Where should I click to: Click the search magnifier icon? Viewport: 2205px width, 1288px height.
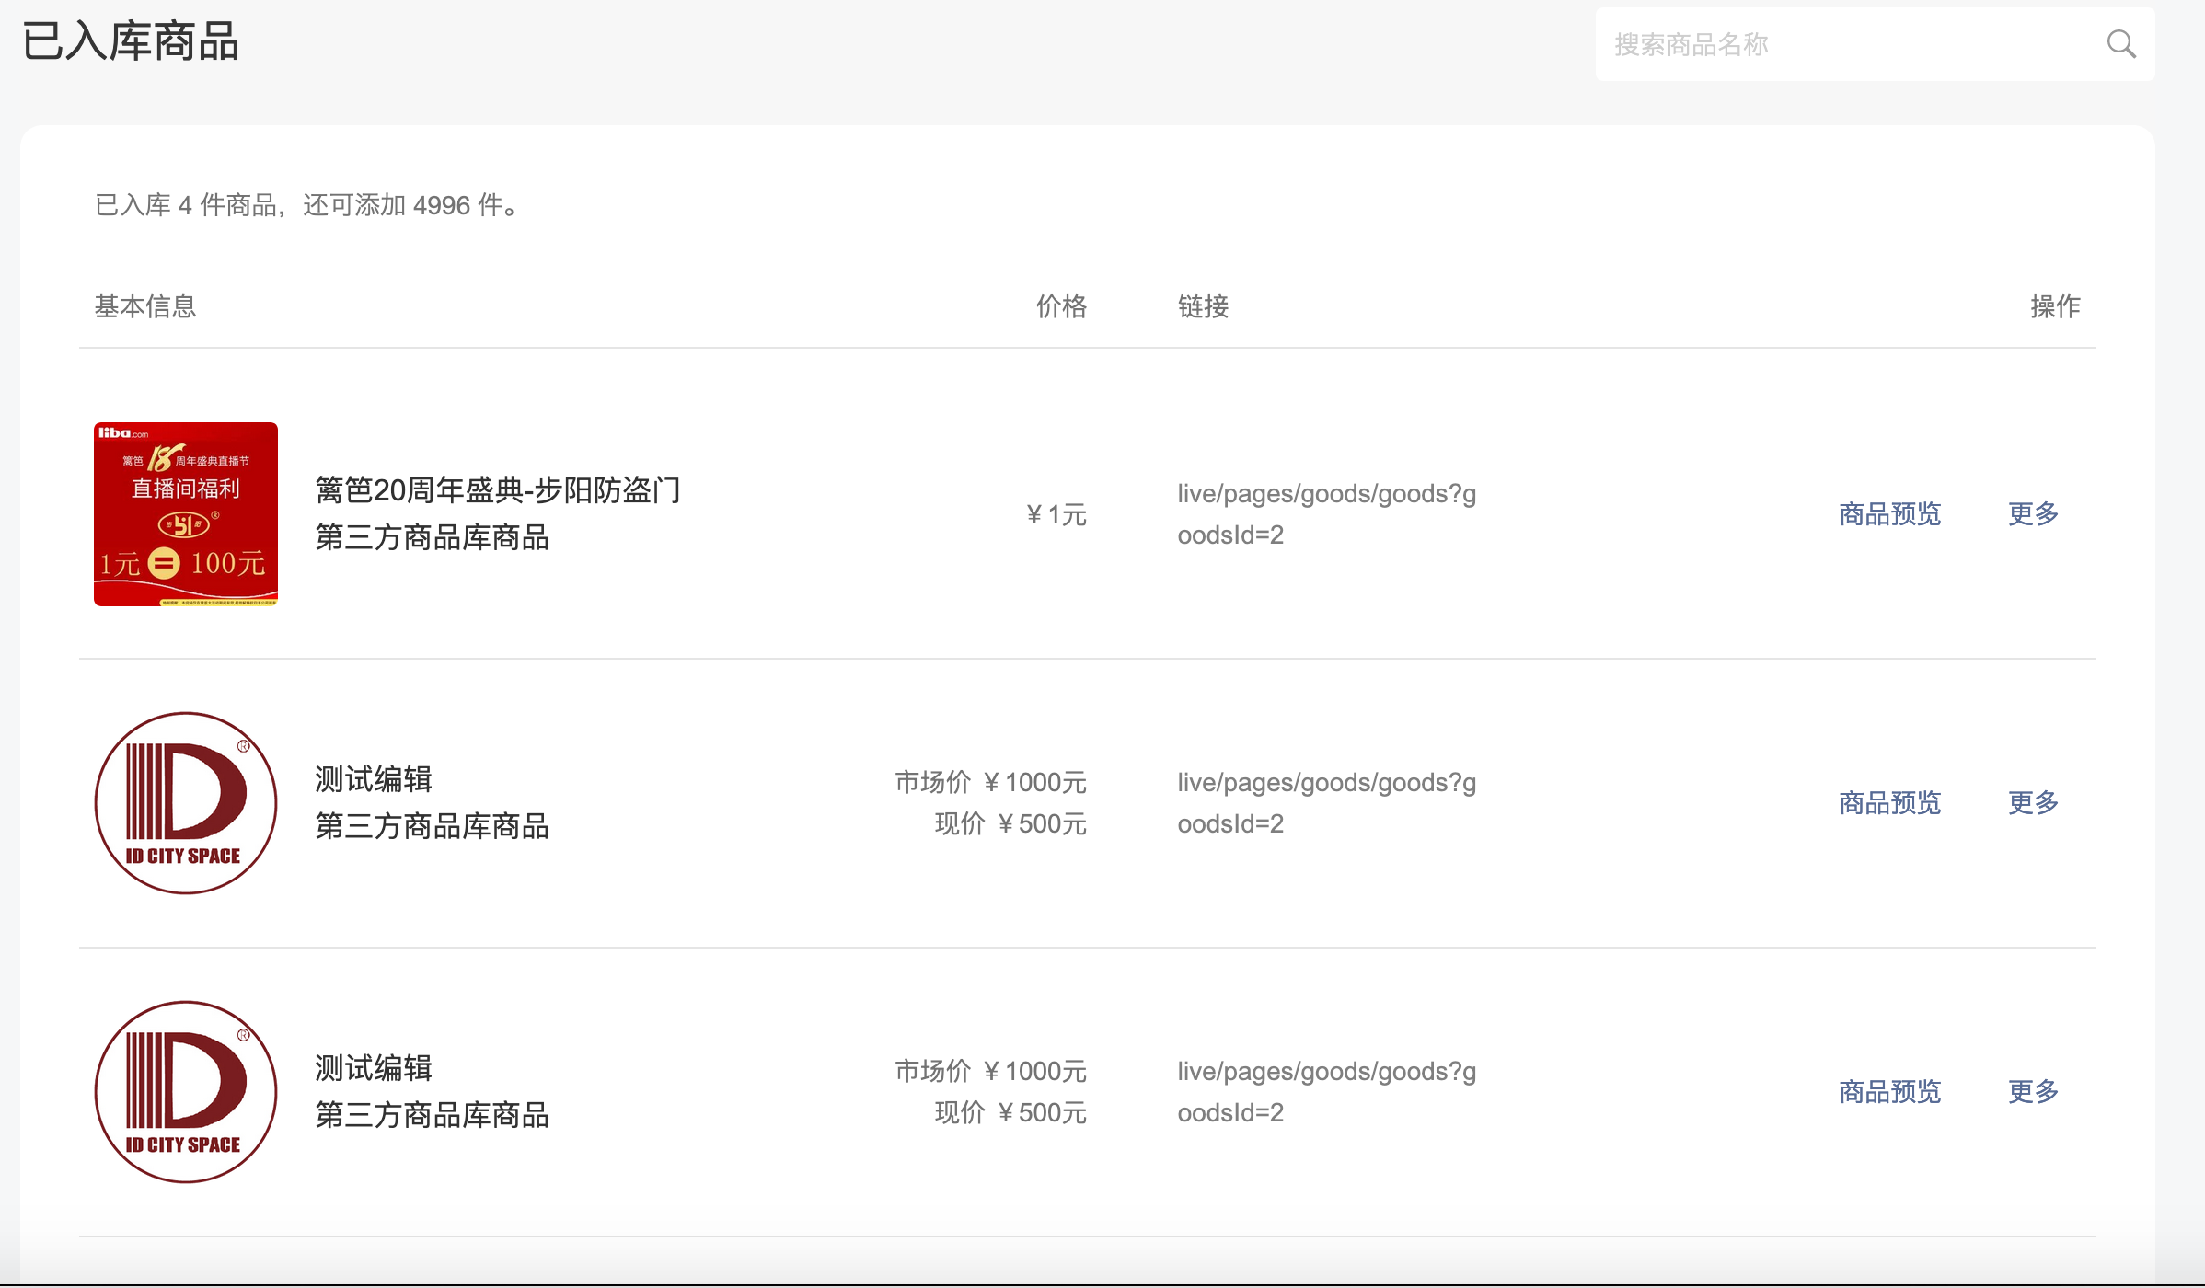[x=2121, y=44]
